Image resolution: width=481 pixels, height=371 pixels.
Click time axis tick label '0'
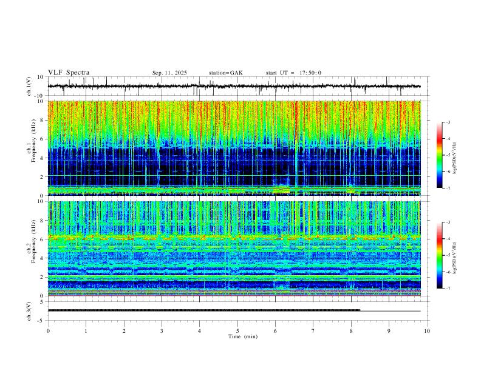click(x=48, y=331)
